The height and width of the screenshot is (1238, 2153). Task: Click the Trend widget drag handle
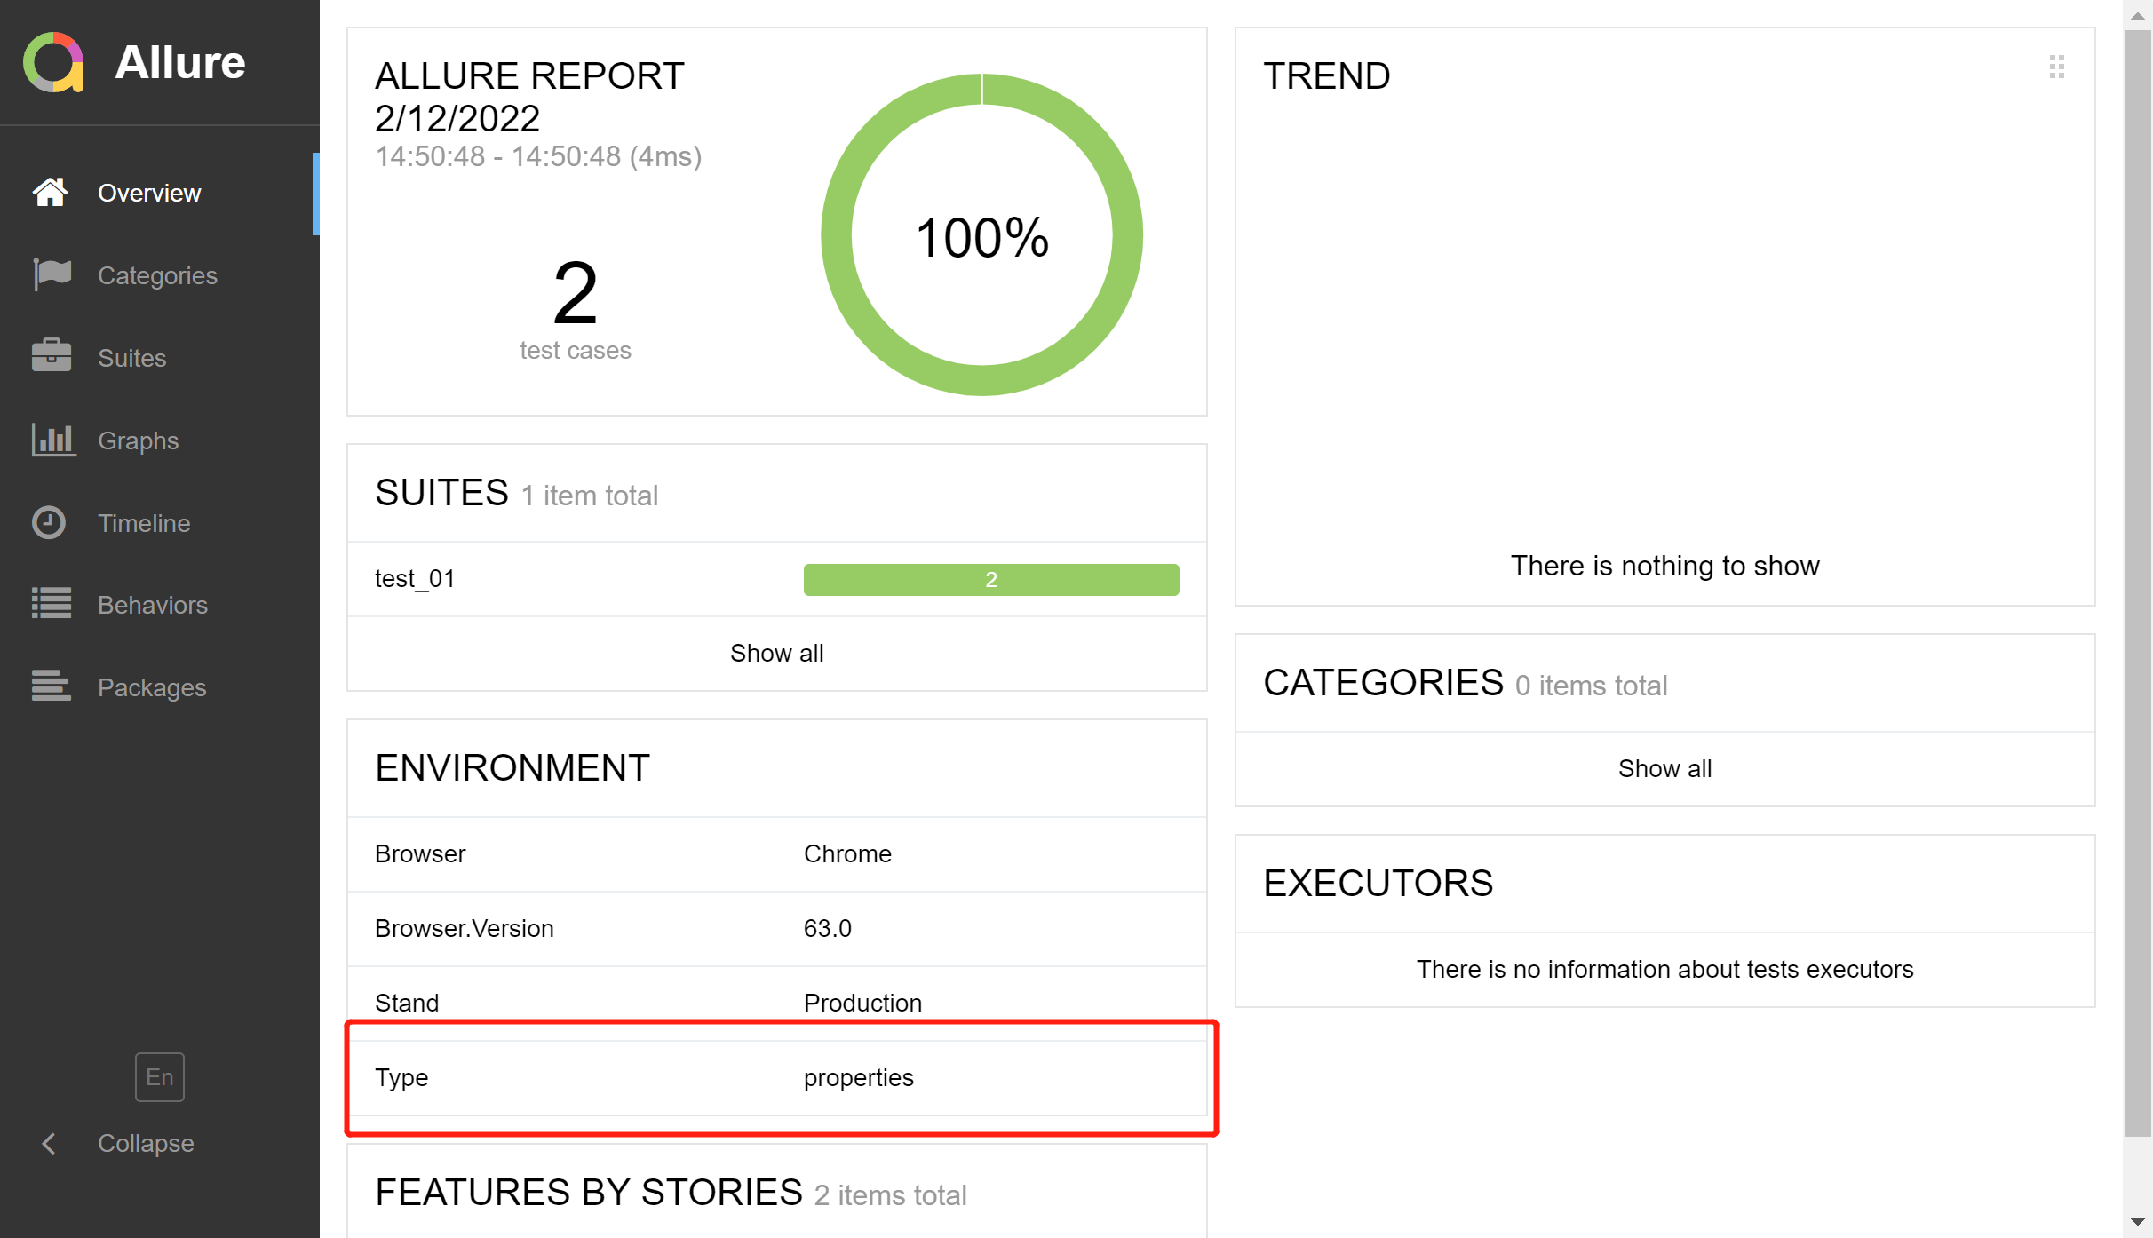[x=2056, y=67]
